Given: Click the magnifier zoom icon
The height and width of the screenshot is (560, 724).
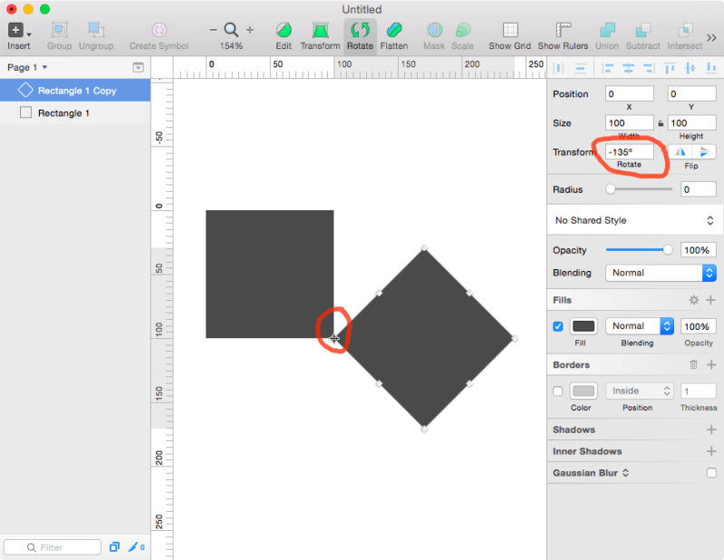Looking at the screenshot, I should pos(231,30).
